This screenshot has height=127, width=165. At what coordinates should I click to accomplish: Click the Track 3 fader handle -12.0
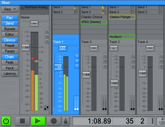114,83
